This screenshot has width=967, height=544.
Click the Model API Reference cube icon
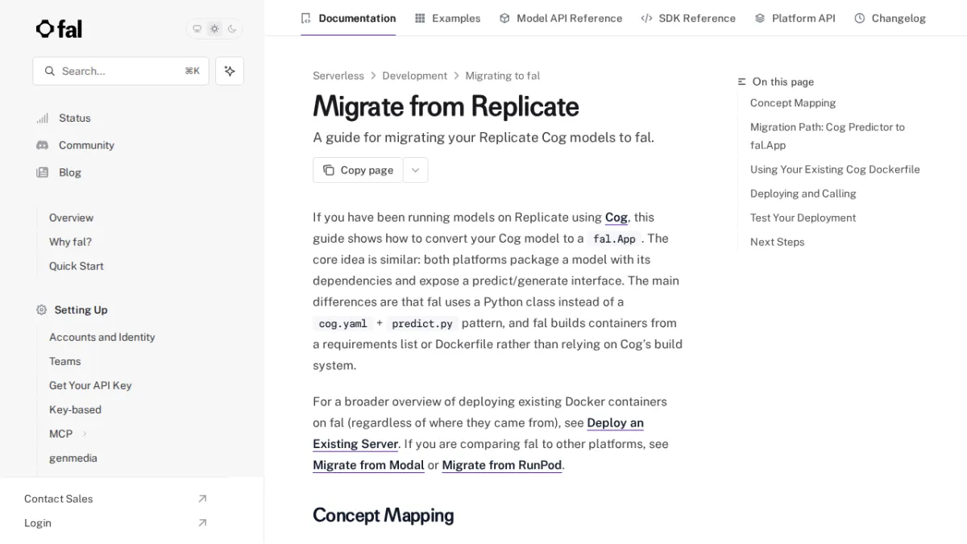(504, 18)
